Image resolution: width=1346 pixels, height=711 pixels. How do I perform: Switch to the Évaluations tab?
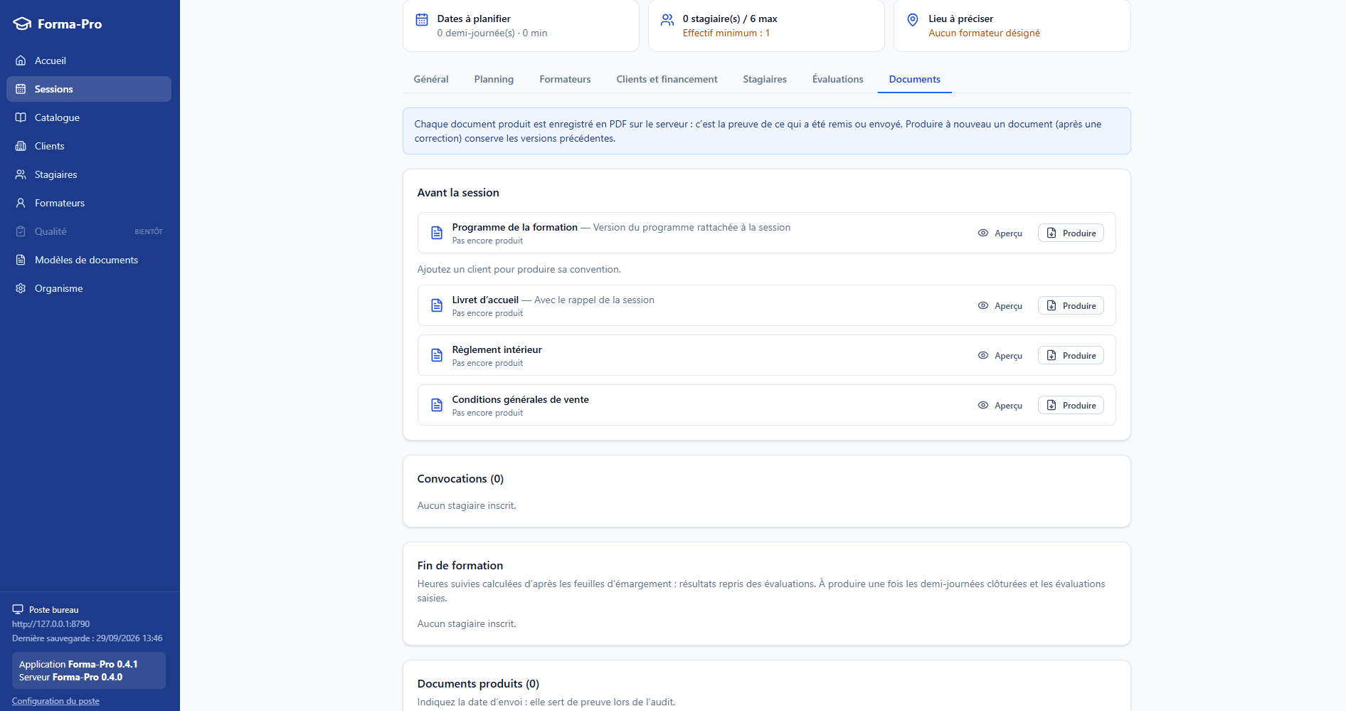click(x=838, y=79)
